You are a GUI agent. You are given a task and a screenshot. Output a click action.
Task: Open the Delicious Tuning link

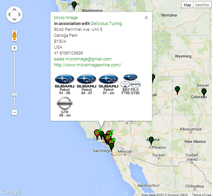(106, 24)
